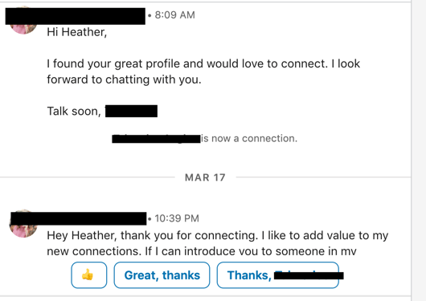Click the redacted sender name at 8:09 AM
Screen dimensions: 426x301
coord(76,16)
